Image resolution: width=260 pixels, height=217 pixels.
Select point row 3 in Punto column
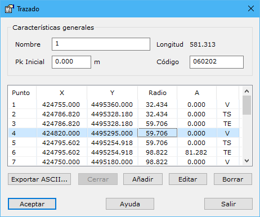(14, 124)
